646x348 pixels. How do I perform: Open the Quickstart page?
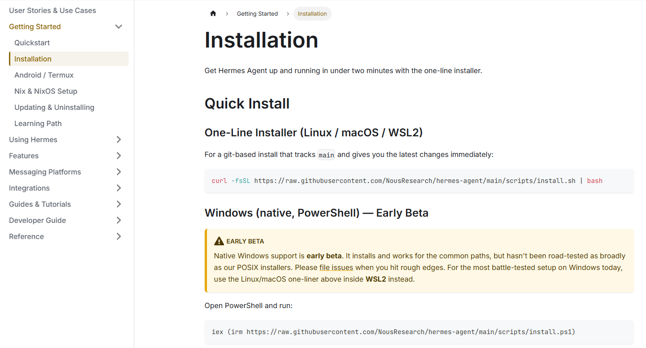click(32, 43)
